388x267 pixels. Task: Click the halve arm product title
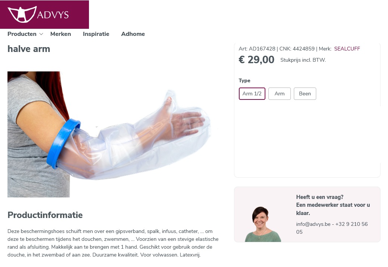tap(29, 49)
